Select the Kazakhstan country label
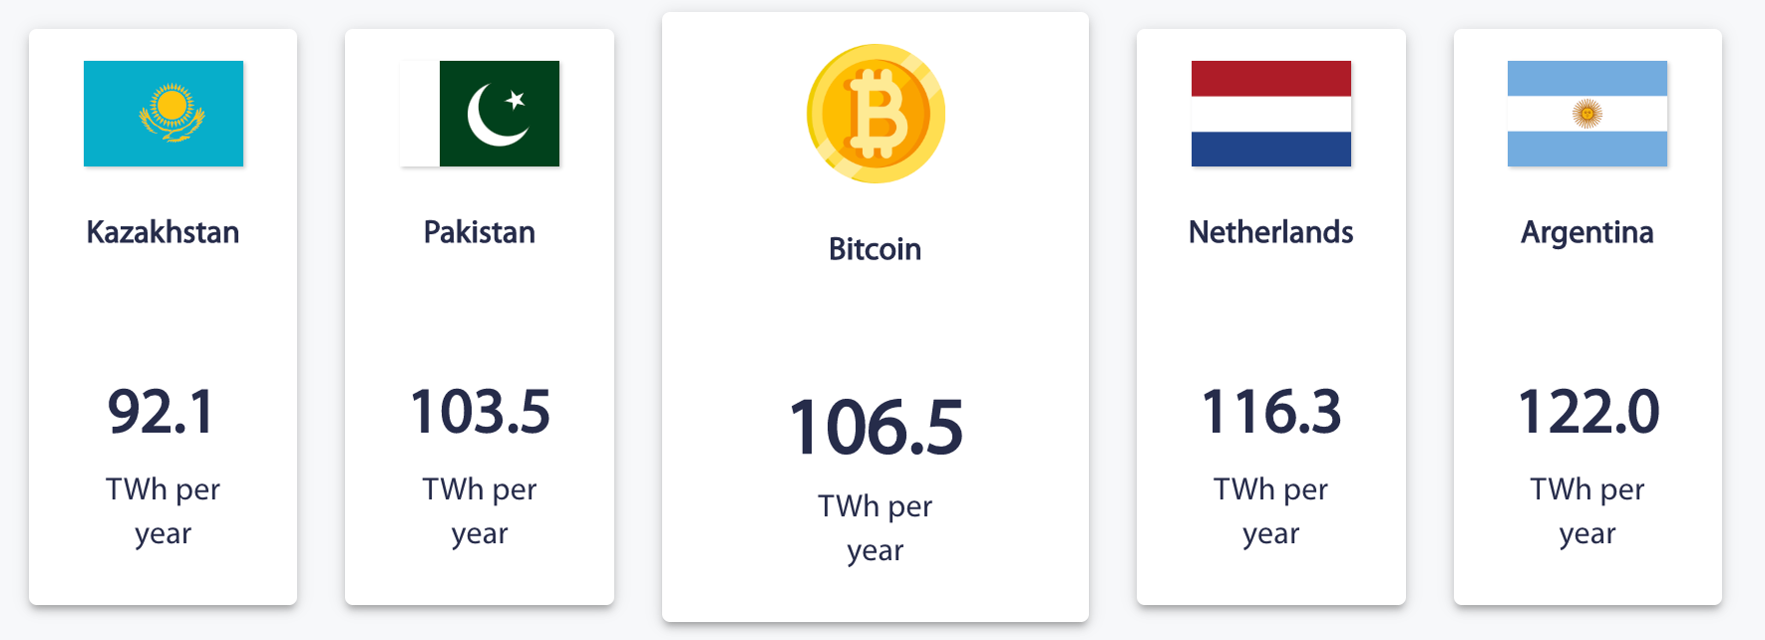Image resolution: width=1765 pixels, height=640 pixels. pos(164,232)
